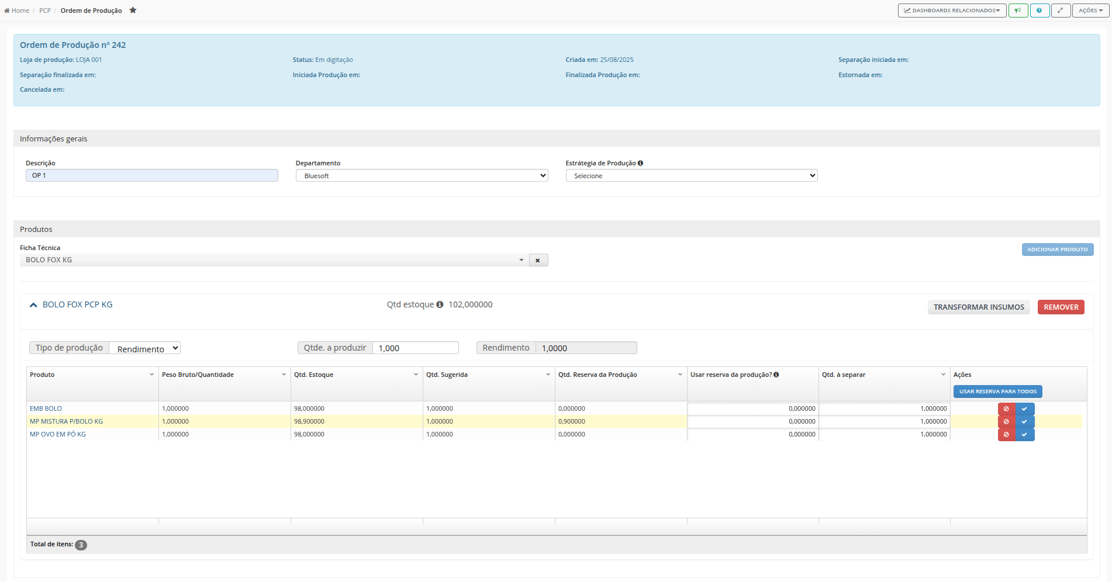Screen dimensions: 1112x582
Task: Click Qtd. à separar input for EMB BOLO row
Action: pos(885,409)
